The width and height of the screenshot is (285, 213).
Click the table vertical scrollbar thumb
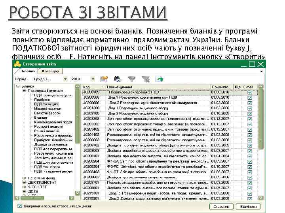(x=260, y=119)
